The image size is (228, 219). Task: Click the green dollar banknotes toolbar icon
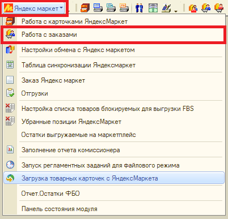click(x=153, y=8)
